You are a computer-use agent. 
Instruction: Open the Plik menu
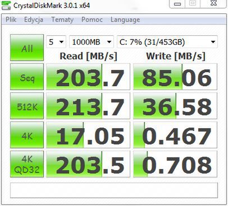coord(11,20)
